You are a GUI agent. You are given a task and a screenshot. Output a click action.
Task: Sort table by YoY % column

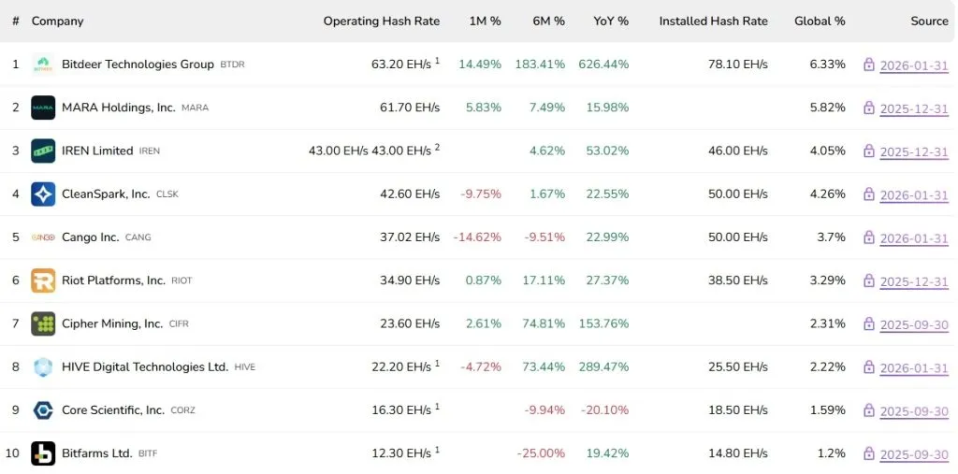[611, 21]
